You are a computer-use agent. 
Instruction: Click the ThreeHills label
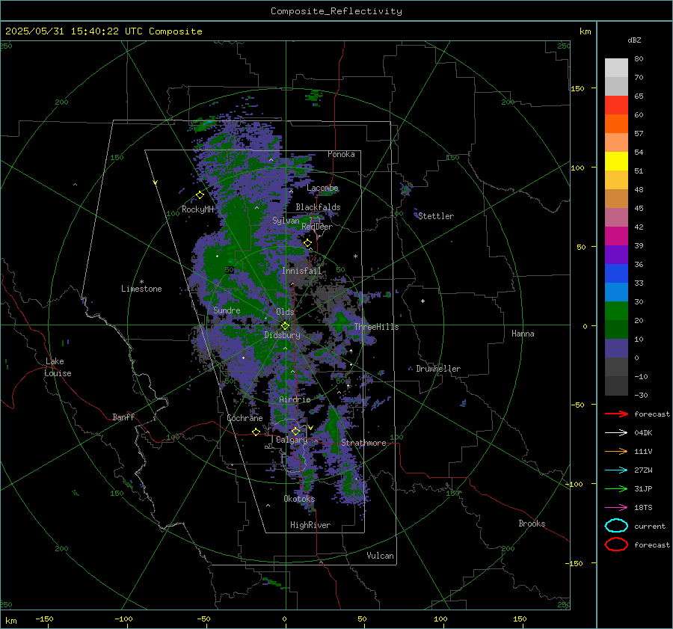point(376,327)
